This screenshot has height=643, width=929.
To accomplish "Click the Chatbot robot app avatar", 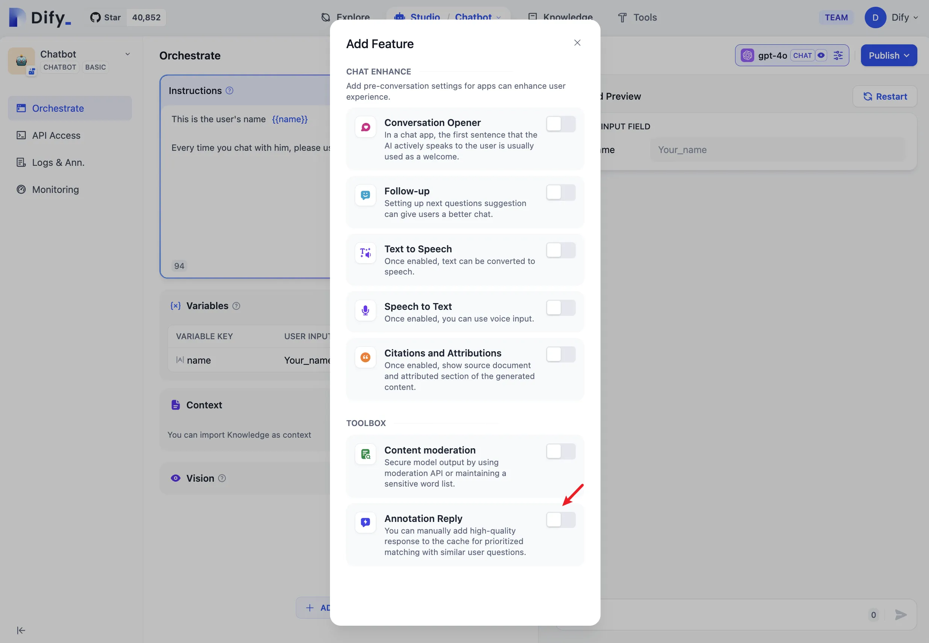I will 21,61.
